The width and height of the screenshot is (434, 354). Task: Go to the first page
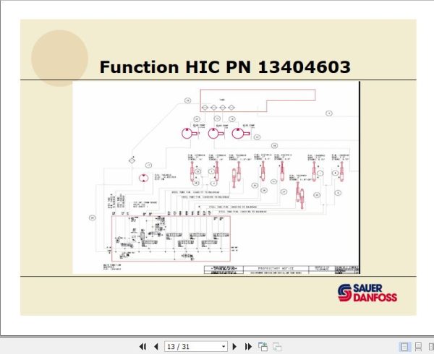142,347
